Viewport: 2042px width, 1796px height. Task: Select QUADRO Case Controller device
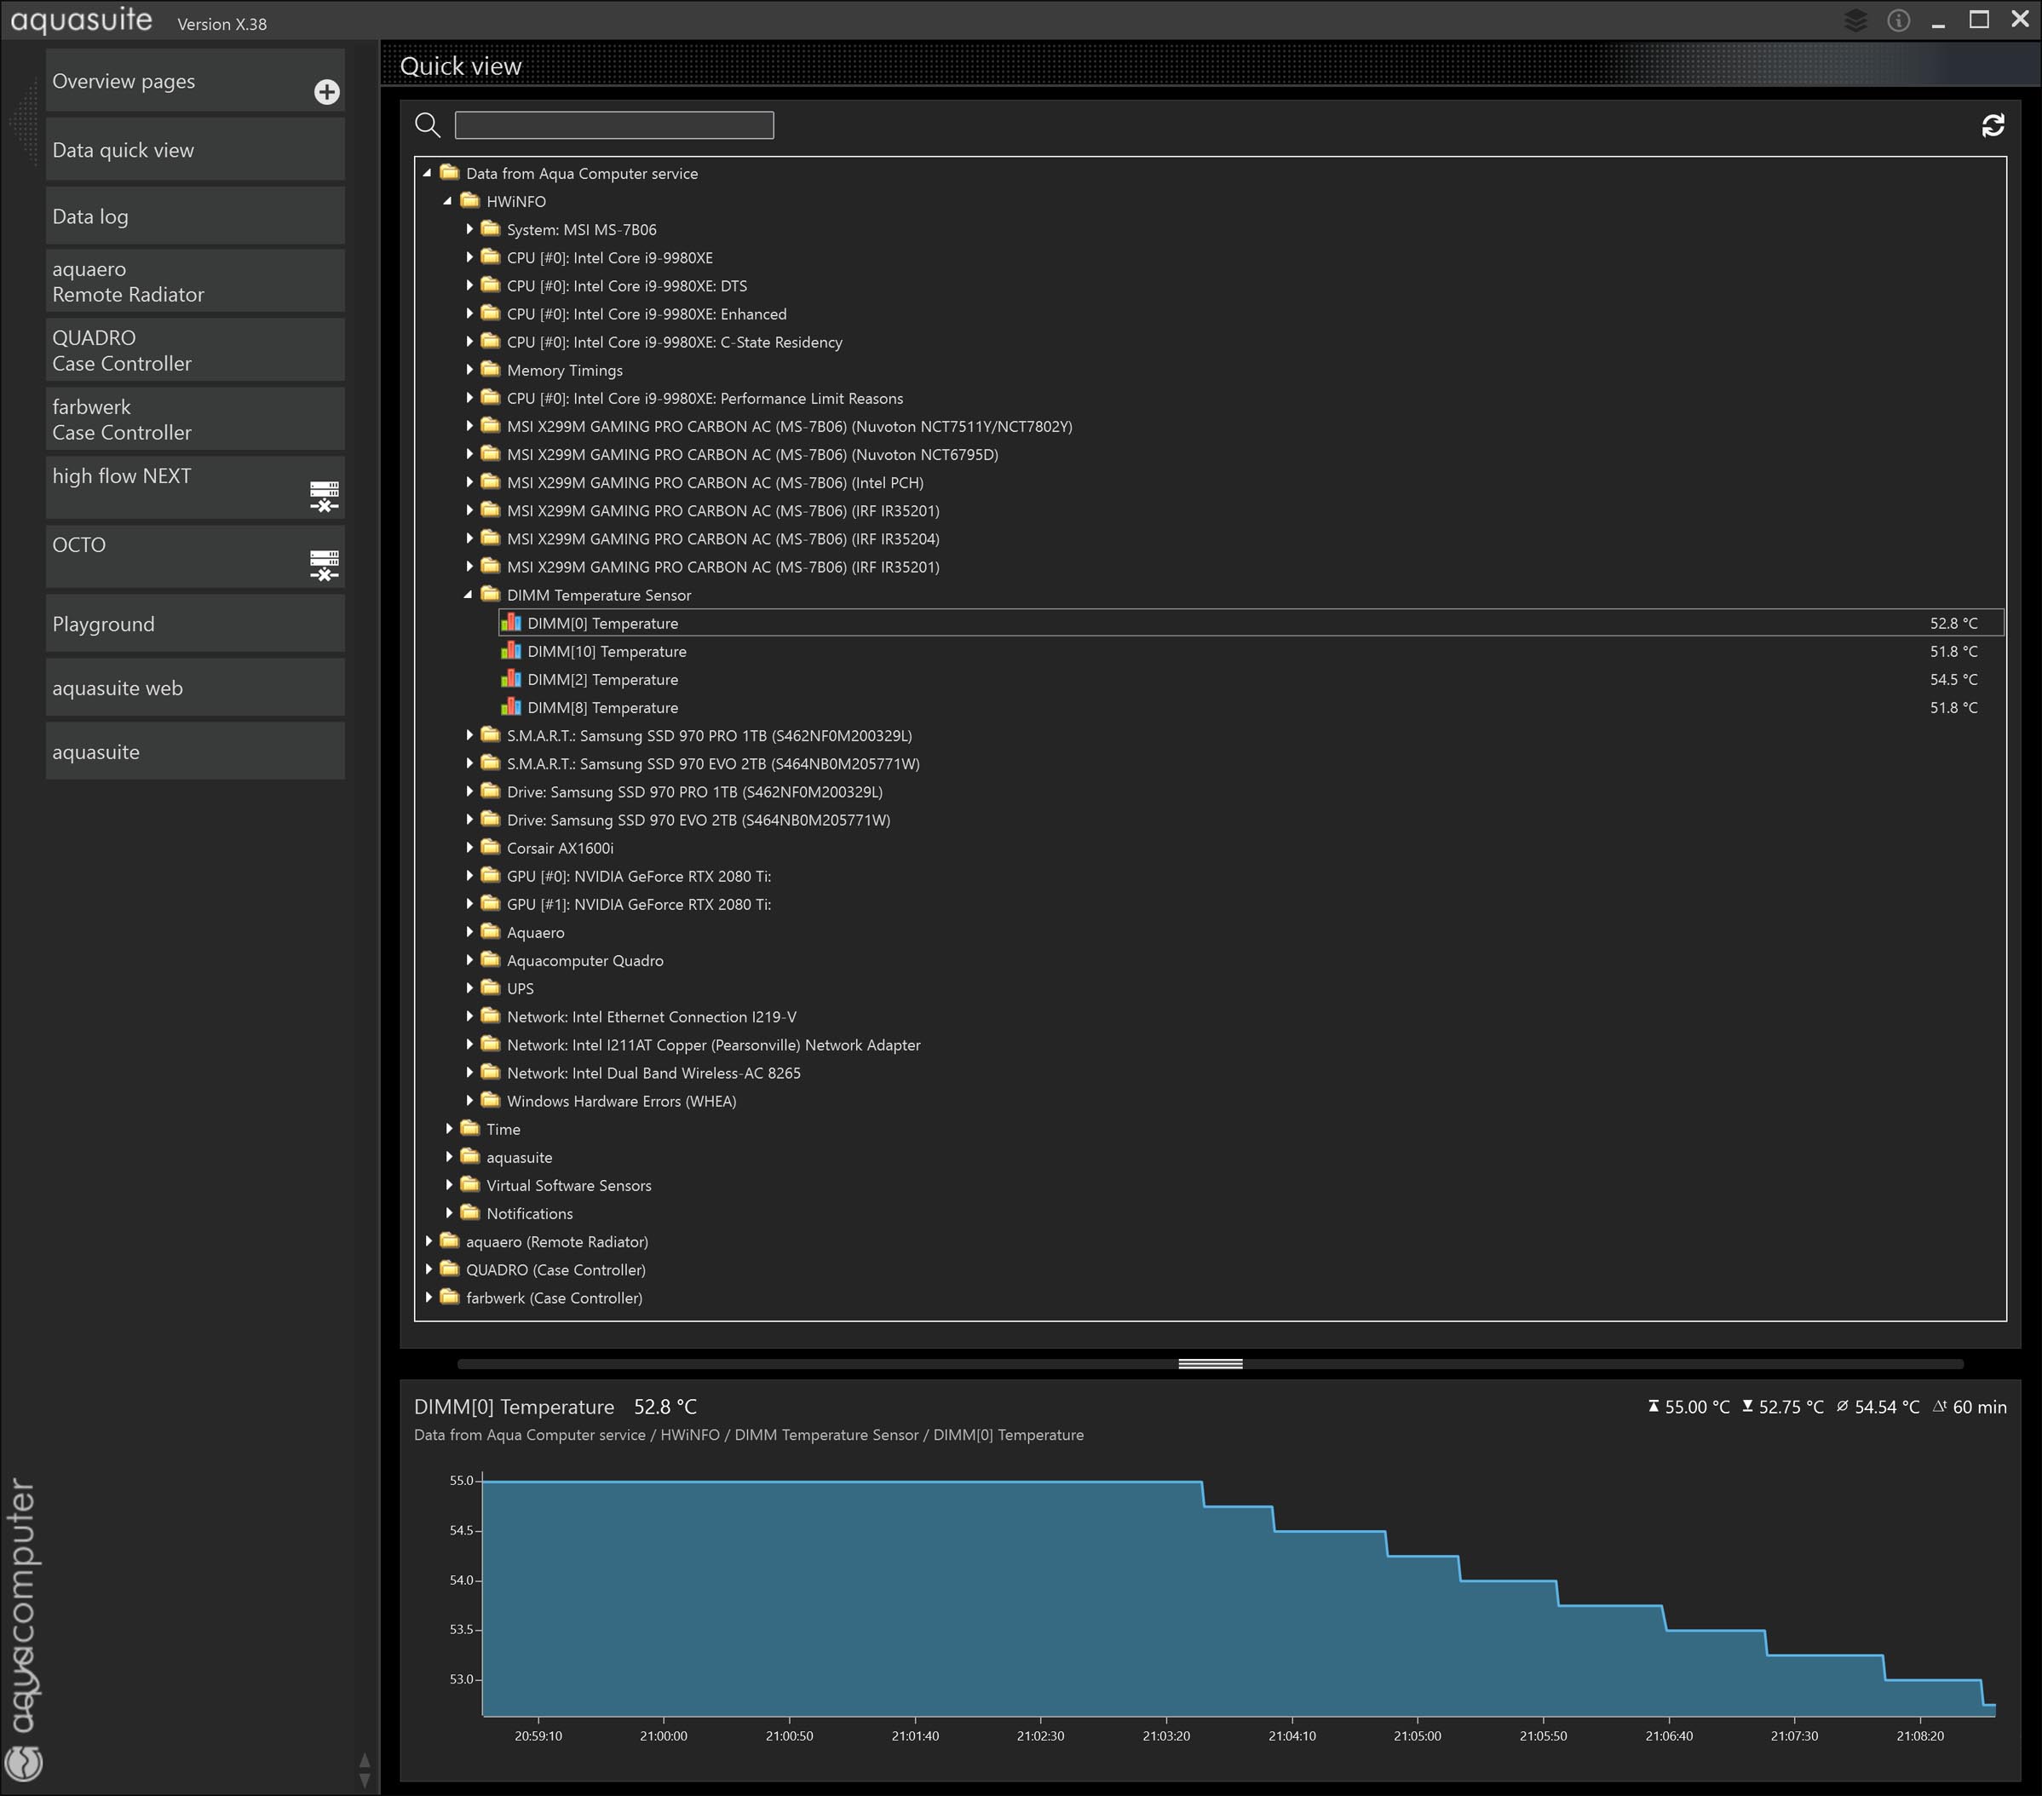(195, 351)
